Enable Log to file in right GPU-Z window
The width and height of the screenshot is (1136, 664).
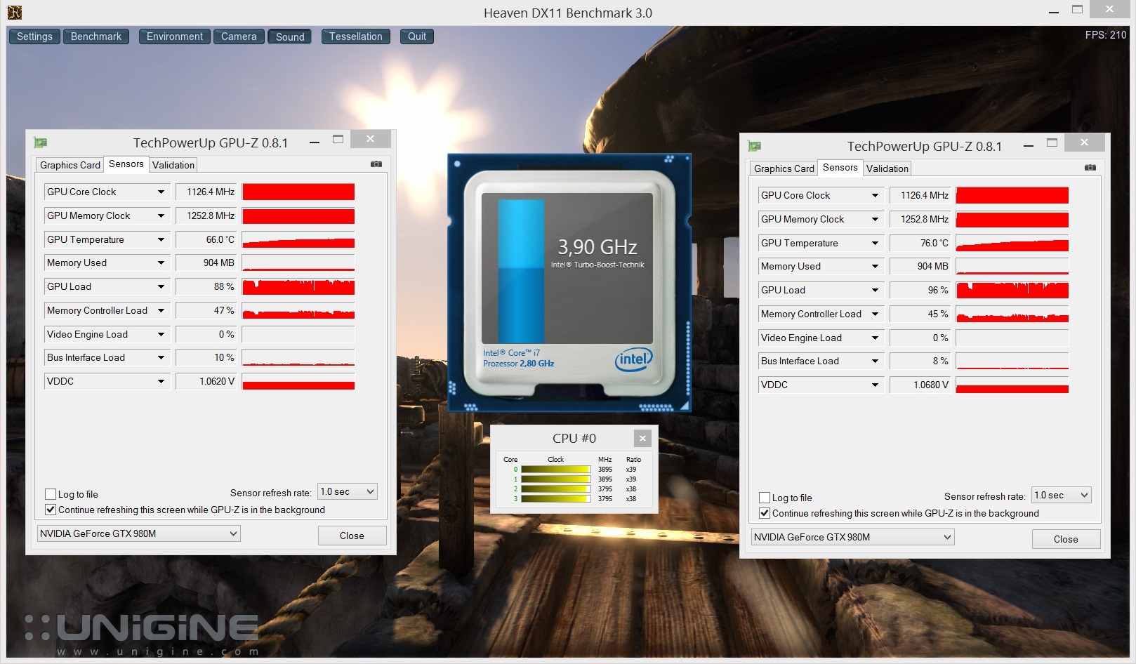(x=765, y=498)
